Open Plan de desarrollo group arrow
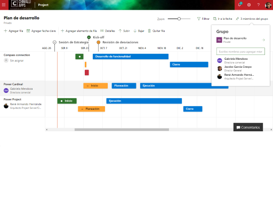 point(263,40)
